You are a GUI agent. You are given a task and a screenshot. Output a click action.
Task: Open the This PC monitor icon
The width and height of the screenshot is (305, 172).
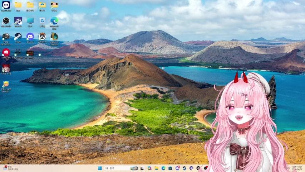pos(30,22)
